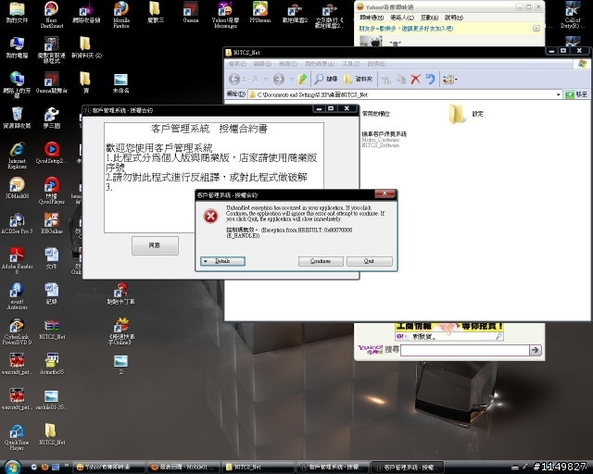Select the ACDSee Pro 3 desktop icon
The width and height of the screenshot is (593, 474).
[x=17, y=223]
